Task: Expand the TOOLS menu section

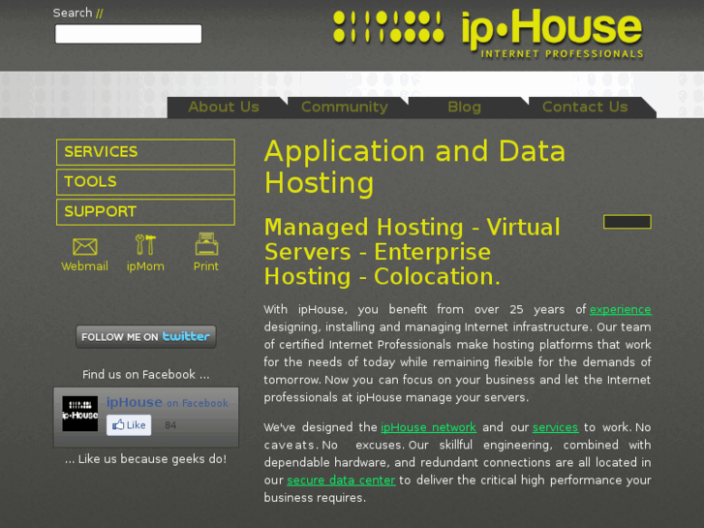Action: 145,181
